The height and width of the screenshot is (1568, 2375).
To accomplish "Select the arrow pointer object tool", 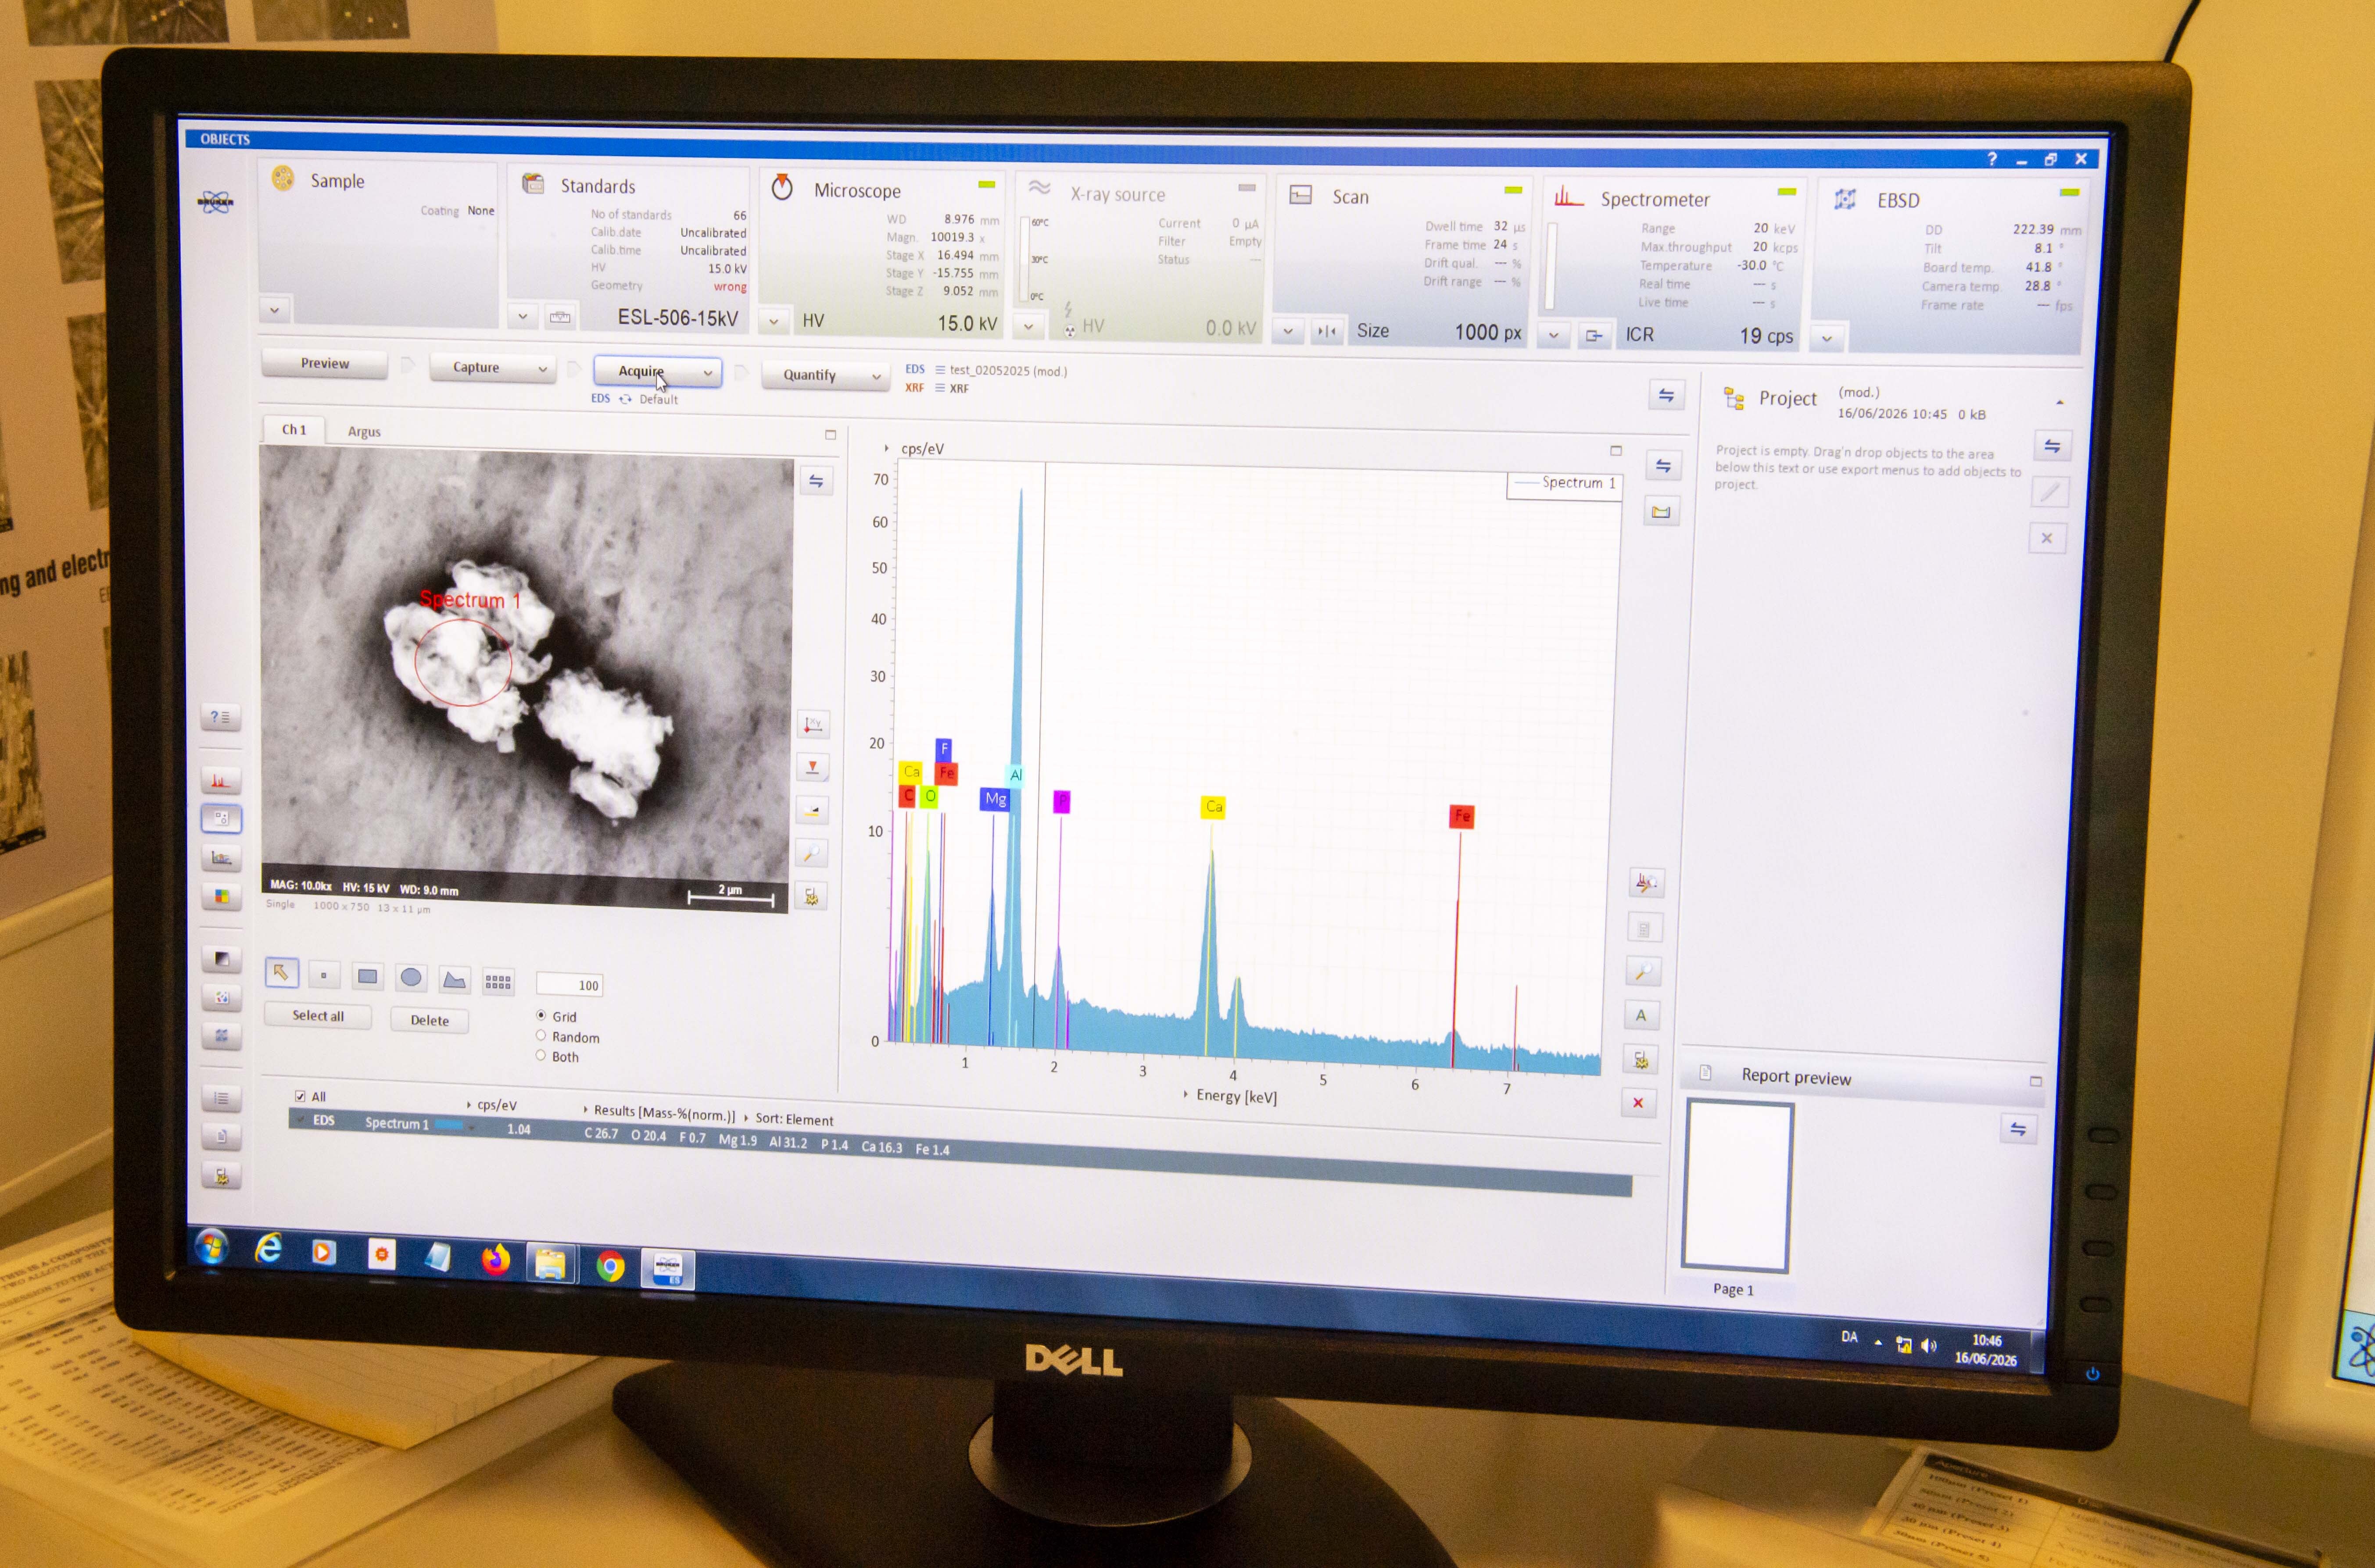I will [281, 972].
